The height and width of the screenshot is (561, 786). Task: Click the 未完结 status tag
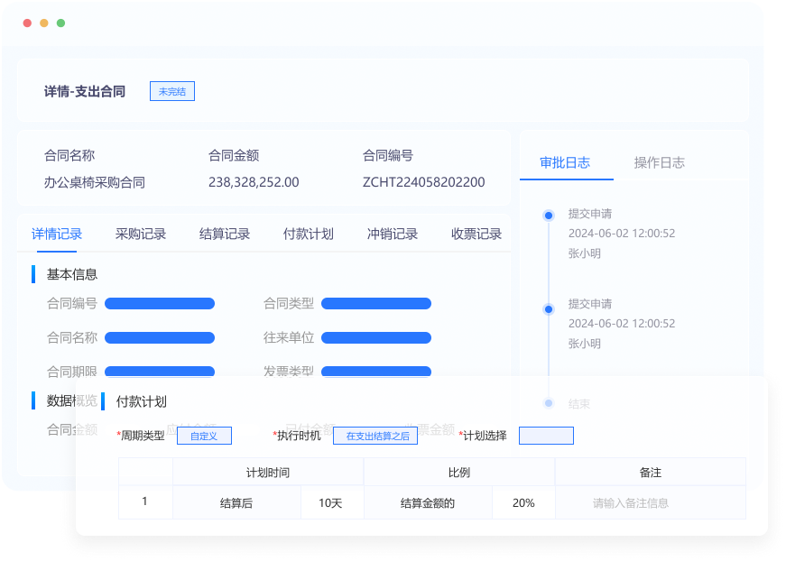(172, 91)
